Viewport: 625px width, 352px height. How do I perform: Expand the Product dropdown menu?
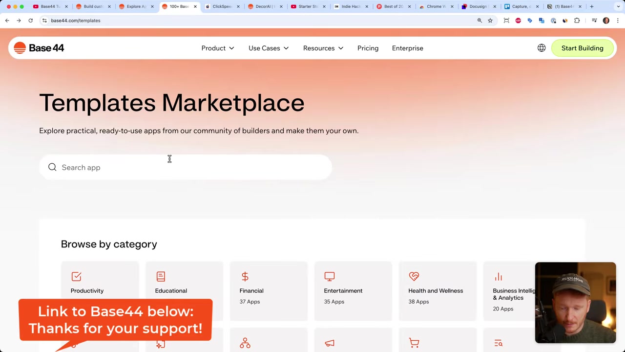pyautogui.click(x=218, y=48)
